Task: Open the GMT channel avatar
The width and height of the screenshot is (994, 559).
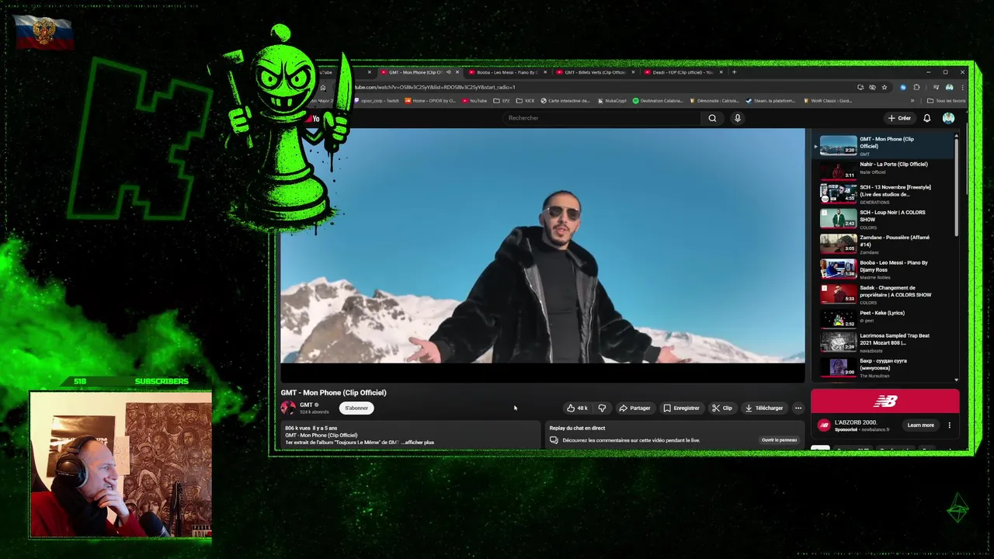Action: (288, 408)
